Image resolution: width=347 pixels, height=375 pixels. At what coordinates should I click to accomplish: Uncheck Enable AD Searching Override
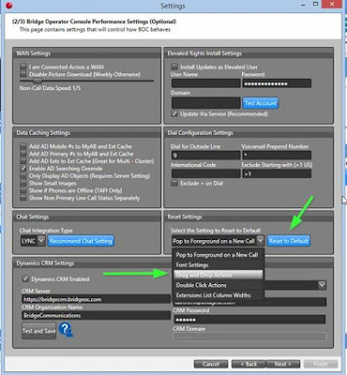click(x=23, y=169)
